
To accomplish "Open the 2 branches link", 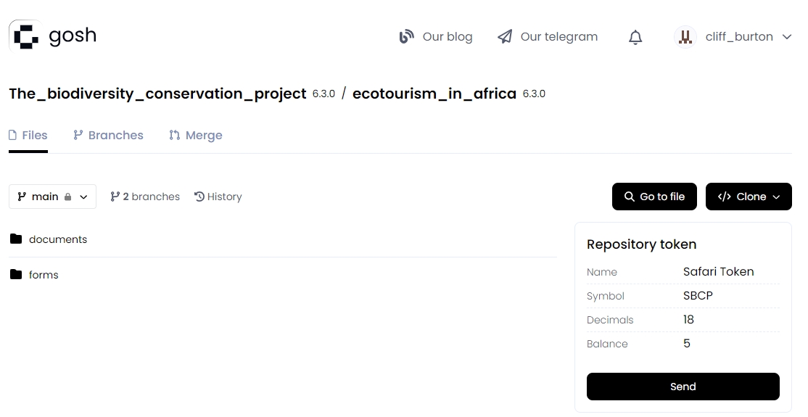I will coord(145,197).
